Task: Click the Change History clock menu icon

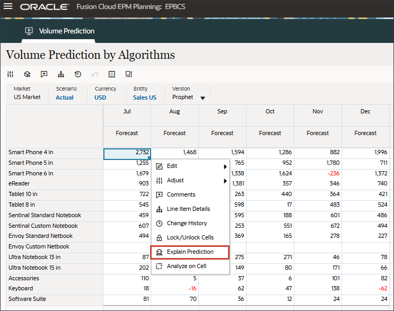Action: point(159,224)
